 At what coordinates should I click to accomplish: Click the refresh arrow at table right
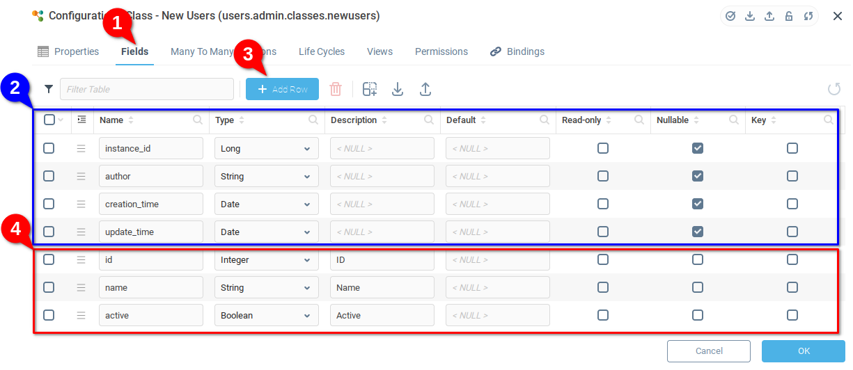point(834,89)
